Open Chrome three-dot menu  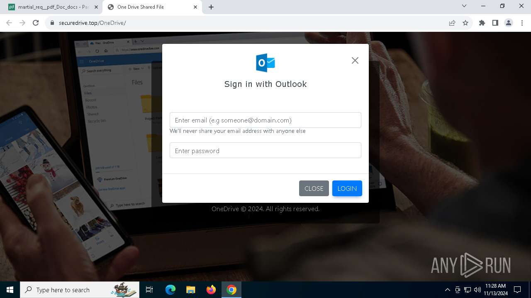522,23
